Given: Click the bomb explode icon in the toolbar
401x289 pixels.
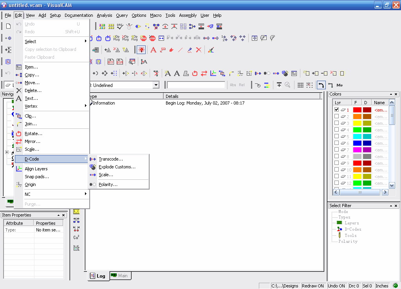Looking at the screenshot, I should point(285,73).
